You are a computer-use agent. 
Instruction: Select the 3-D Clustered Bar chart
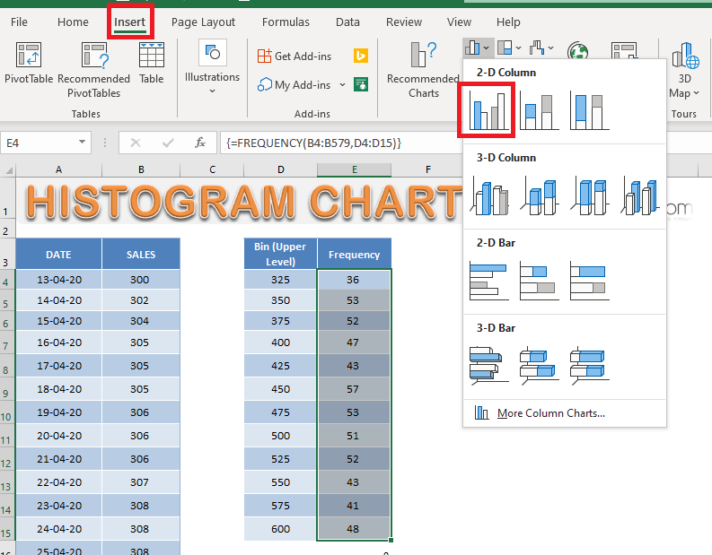[x=489, y=366]
